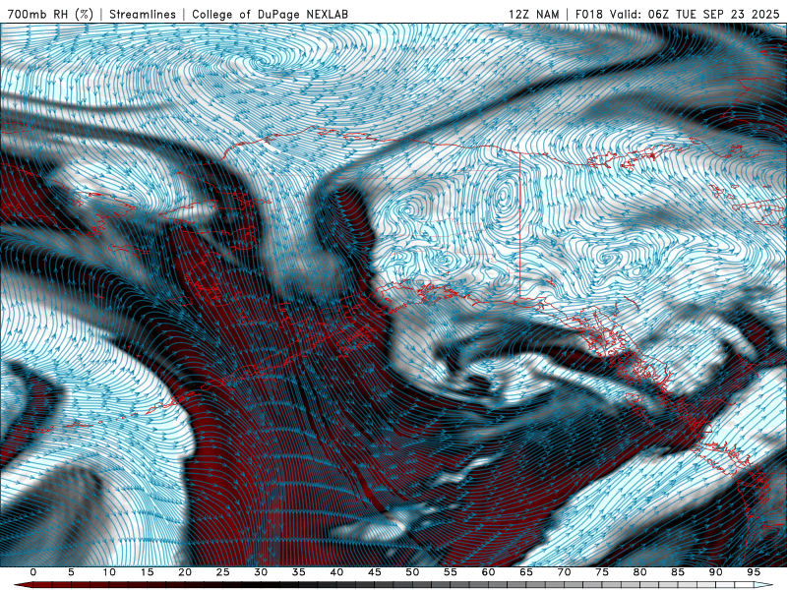Click the gray mid-range colorbar segment below 55
This screenshot has width=787, height=590.
click(442, 585)
